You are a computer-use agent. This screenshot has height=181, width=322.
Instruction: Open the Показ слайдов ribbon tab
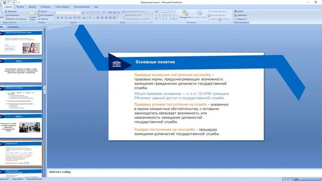[x=62, y=7]
